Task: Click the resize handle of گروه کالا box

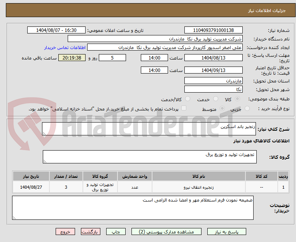Action: (45, 161)
